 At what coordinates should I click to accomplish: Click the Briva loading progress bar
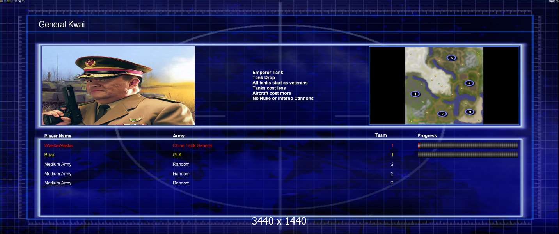pyautogui.click(x=468, y=154)
